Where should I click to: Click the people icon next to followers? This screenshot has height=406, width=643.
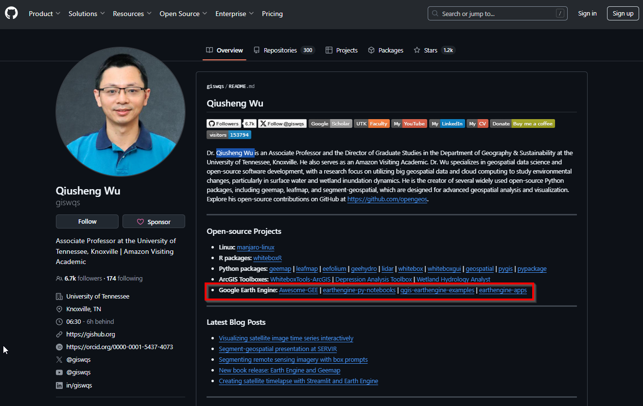(59, 279)
